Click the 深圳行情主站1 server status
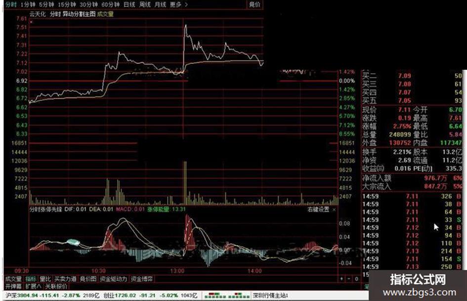 (x=271, y=296)
